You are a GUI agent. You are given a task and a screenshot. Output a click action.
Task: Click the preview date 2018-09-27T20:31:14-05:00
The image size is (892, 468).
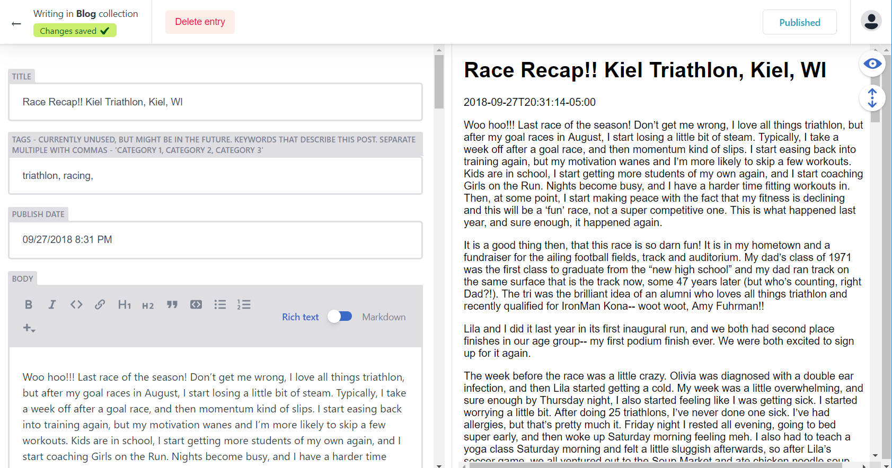(x=529, y=102)
